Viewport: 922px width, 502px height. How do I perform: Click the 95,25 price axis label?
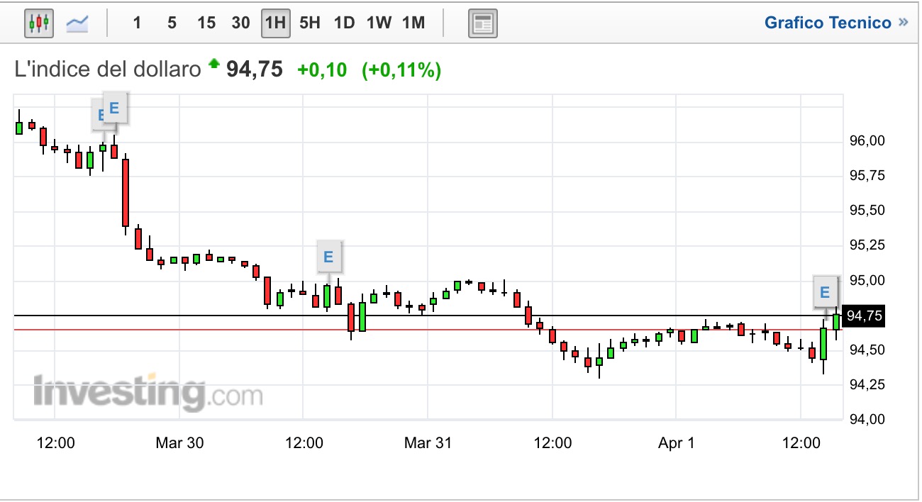[867, 245]
